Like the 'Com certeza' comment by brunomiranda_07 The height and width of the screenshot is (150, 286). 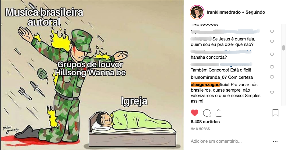[x=272, y=77]
